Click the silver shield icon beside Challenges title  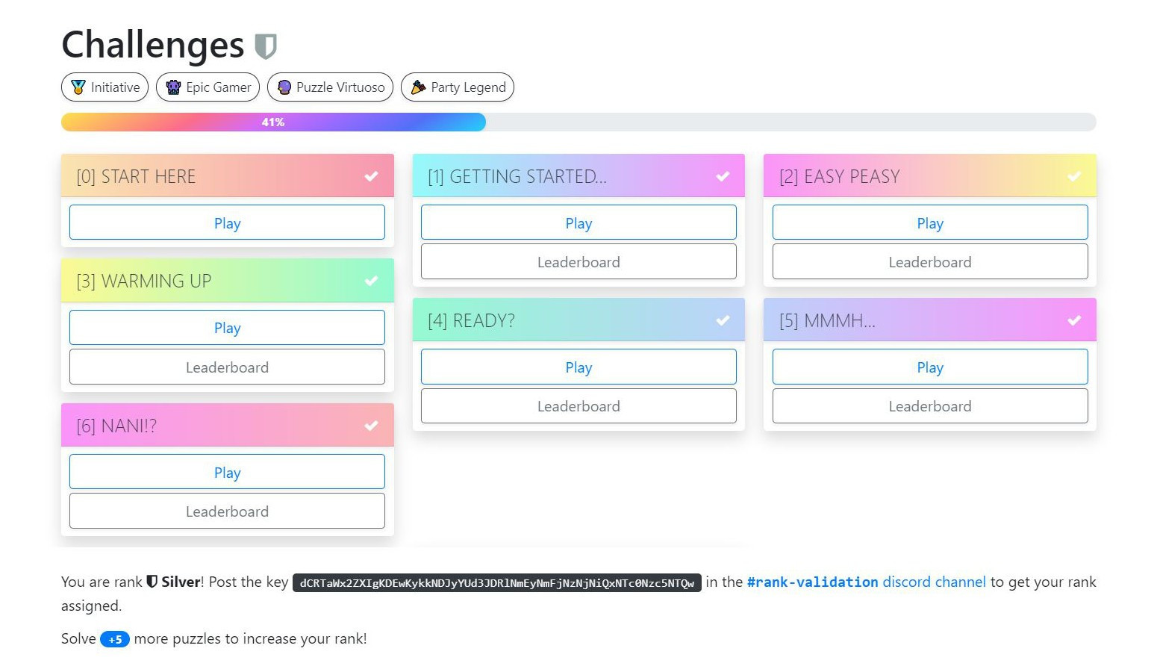coord(266,46)
